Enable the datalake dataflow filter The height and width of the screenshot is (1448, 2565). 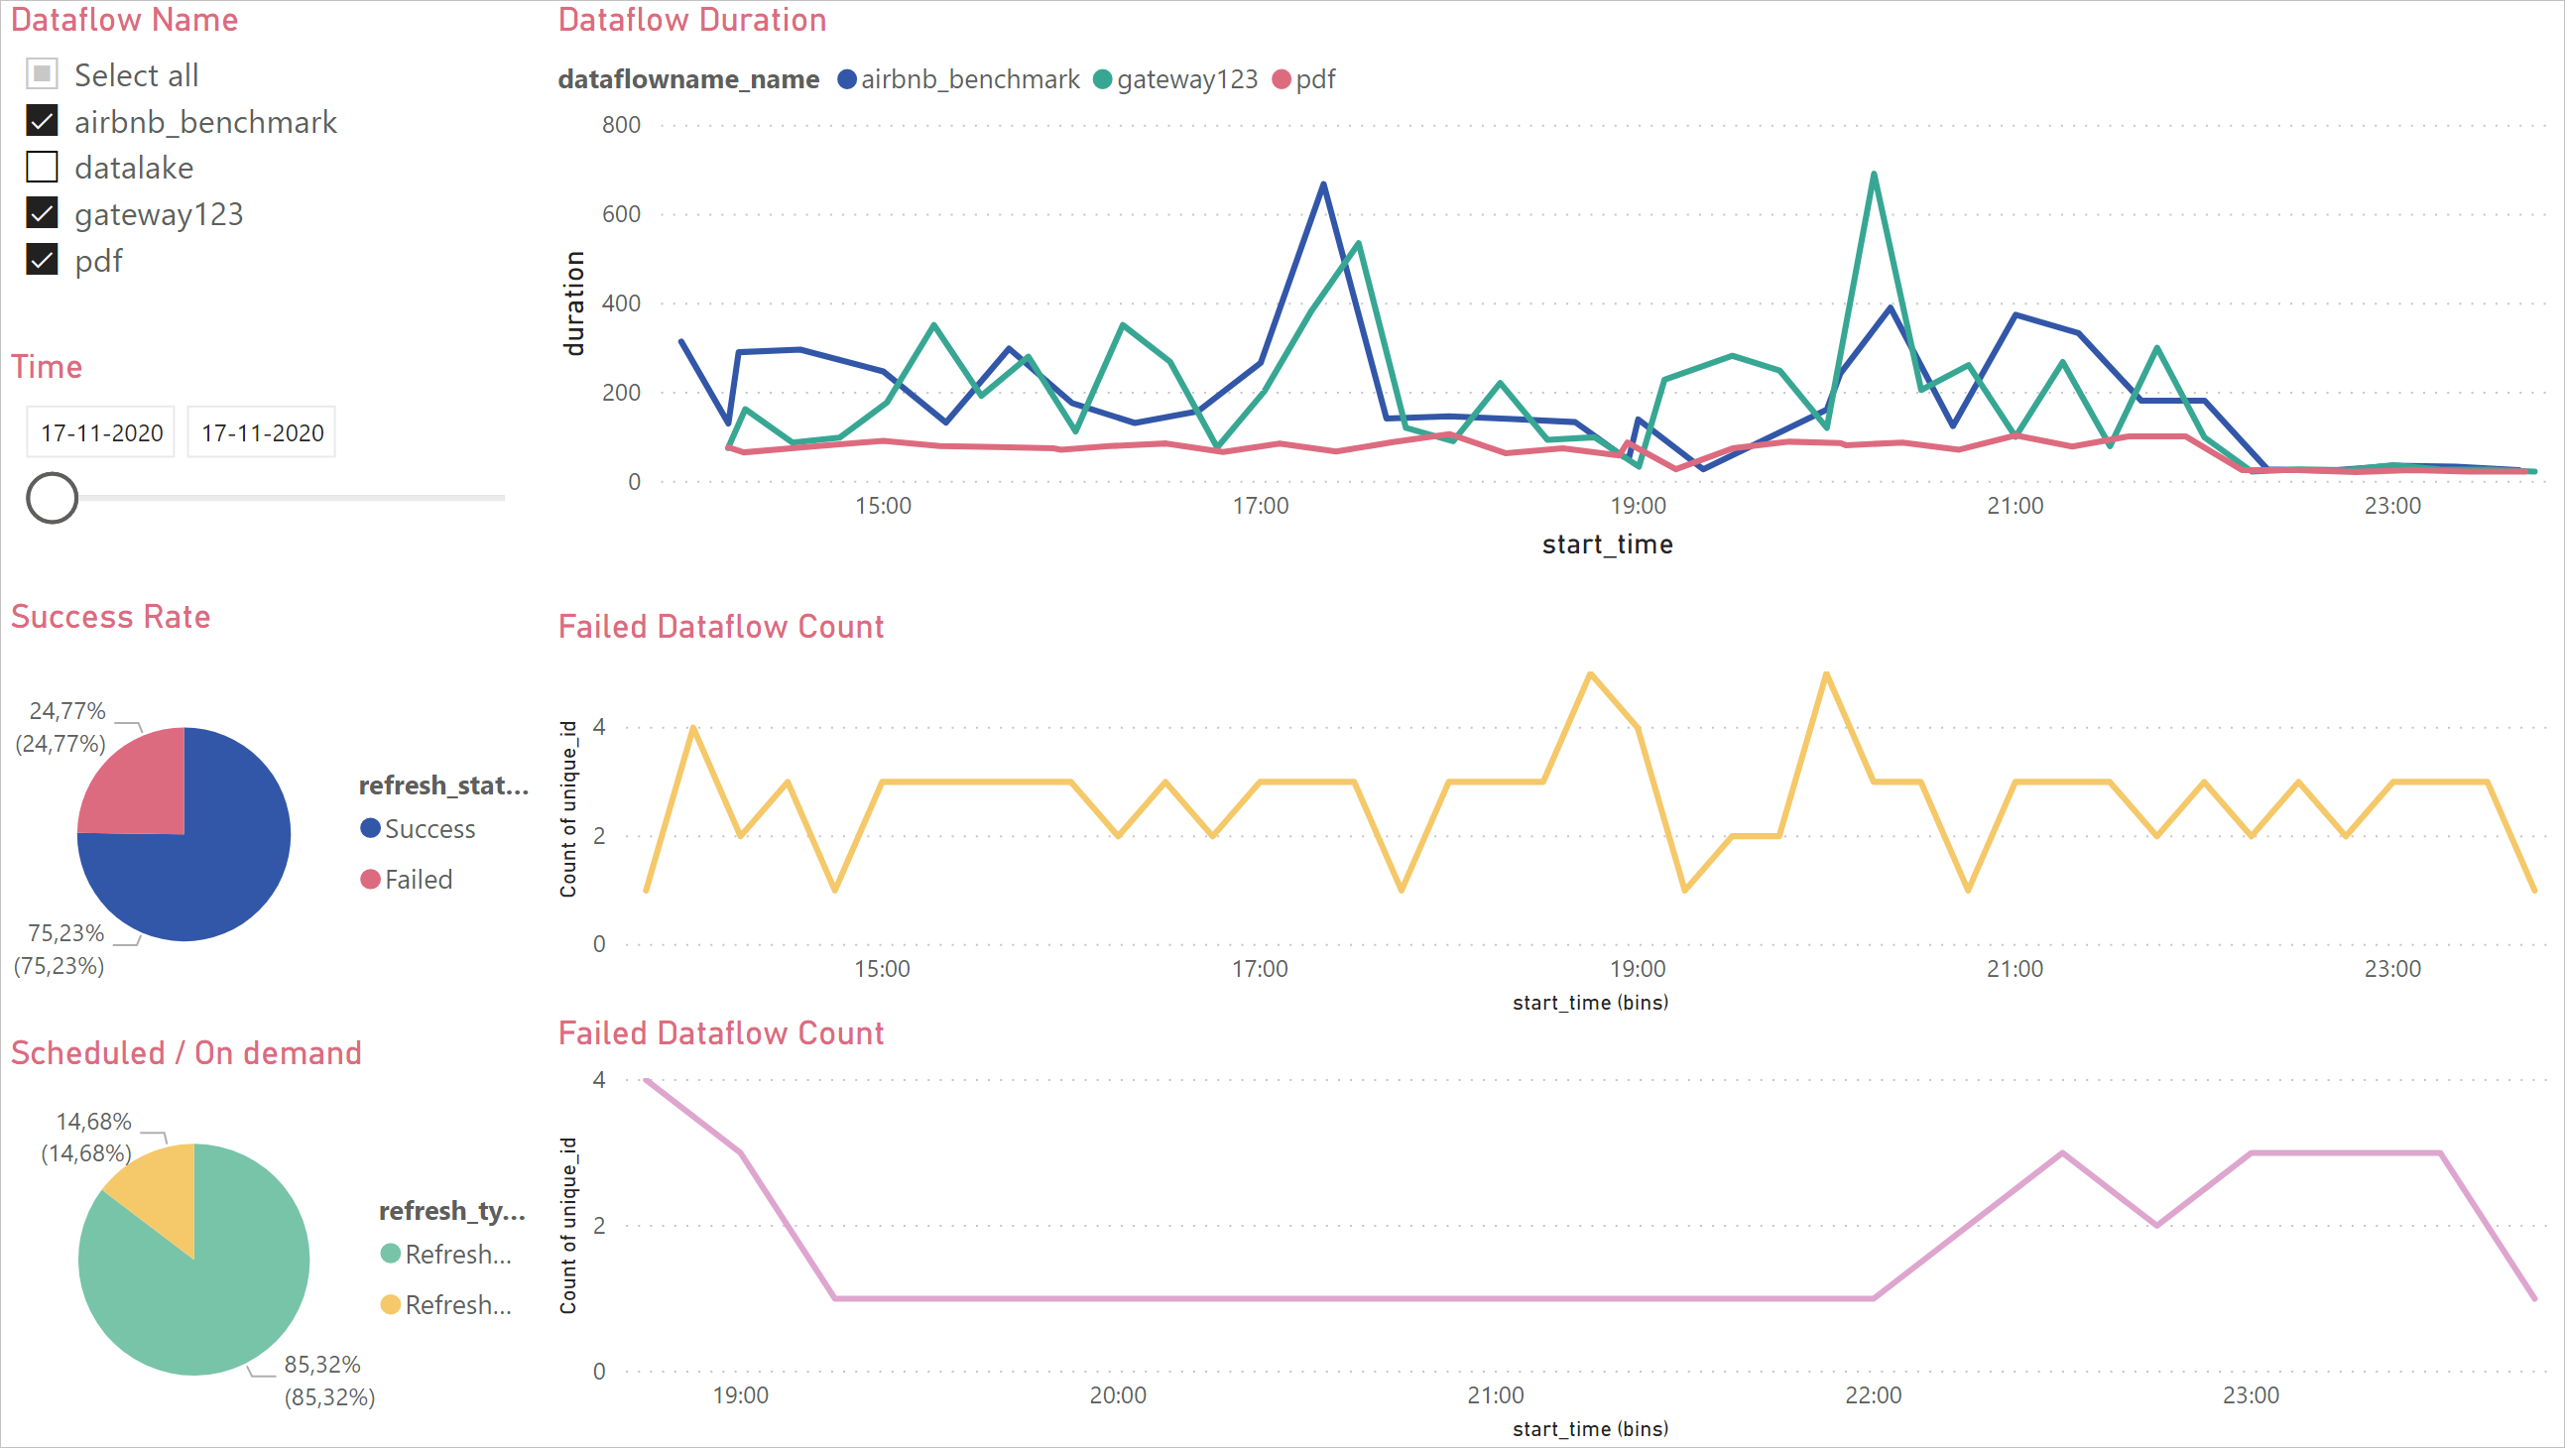pos(44,166)
